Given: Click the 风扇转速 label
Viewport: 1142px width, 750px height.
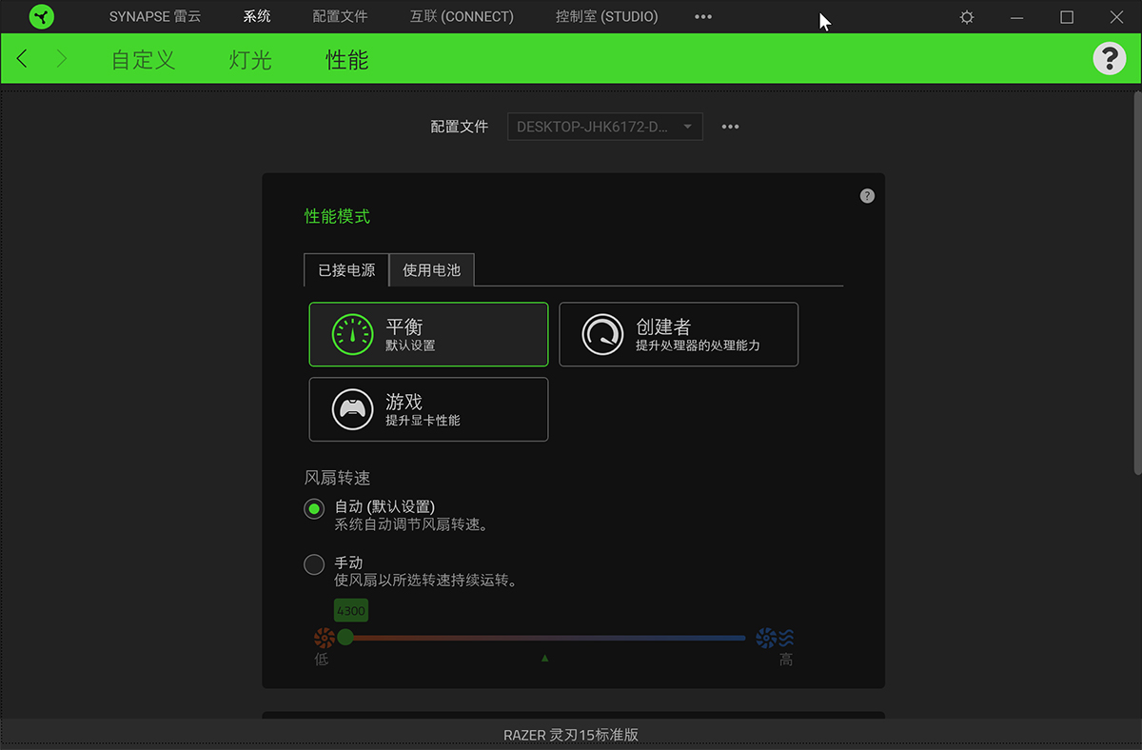Looking at the screenshot, I should coord(337,478).
